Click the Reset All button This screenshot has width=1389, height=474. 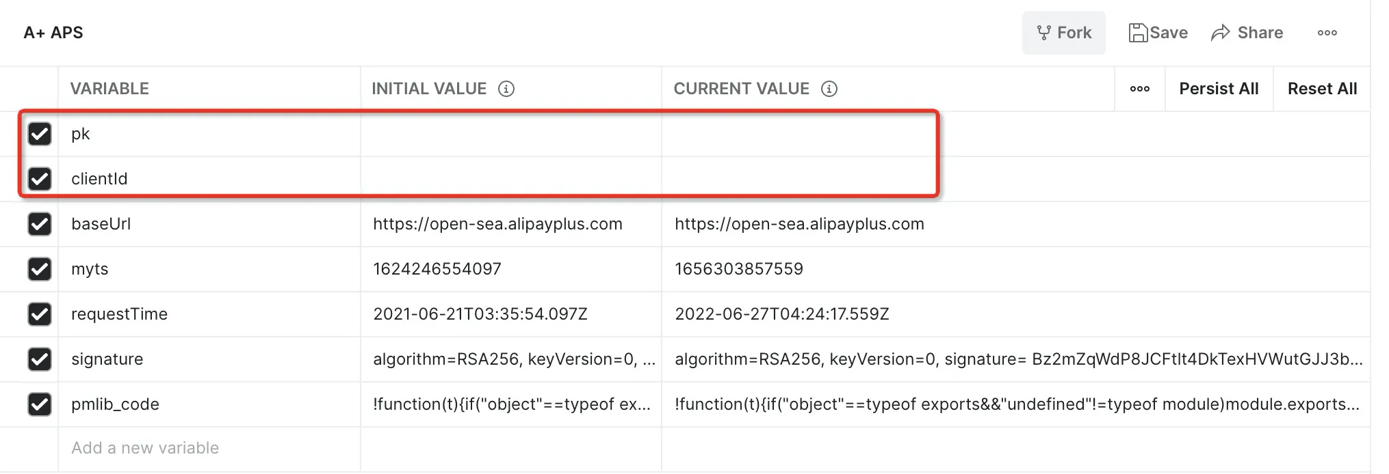click(x=1322, y=89)
